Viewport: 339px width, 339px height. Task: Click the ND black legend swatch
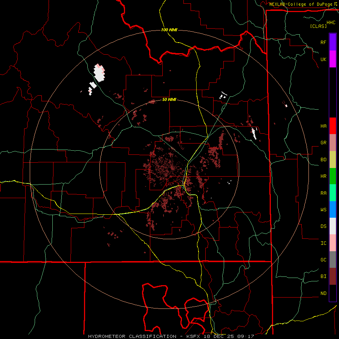pos(333,293)
